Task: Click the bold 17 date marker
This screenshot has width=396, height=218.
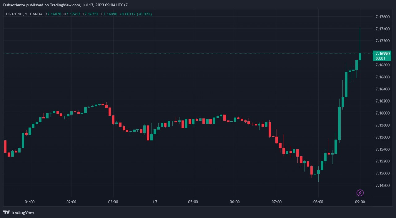Action: [x=155, y=202]
